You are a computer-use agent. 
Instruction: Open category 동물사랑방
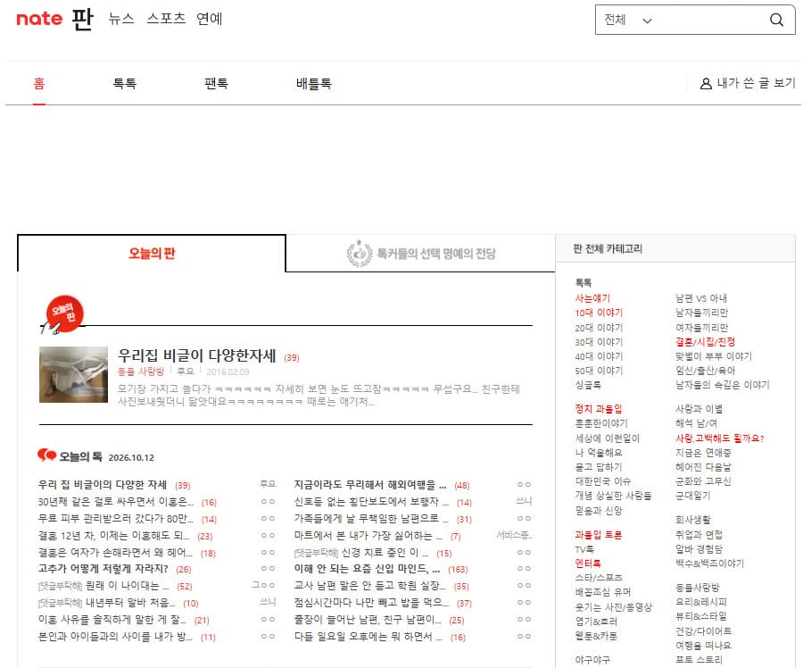(697, 588)
